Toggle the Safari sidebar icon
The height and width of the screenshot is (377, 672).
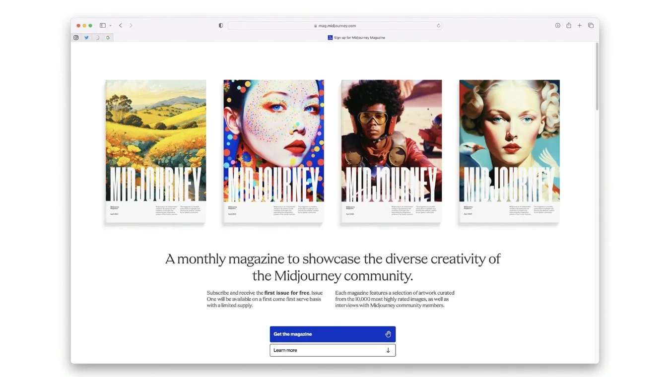[x=102, y=25]
